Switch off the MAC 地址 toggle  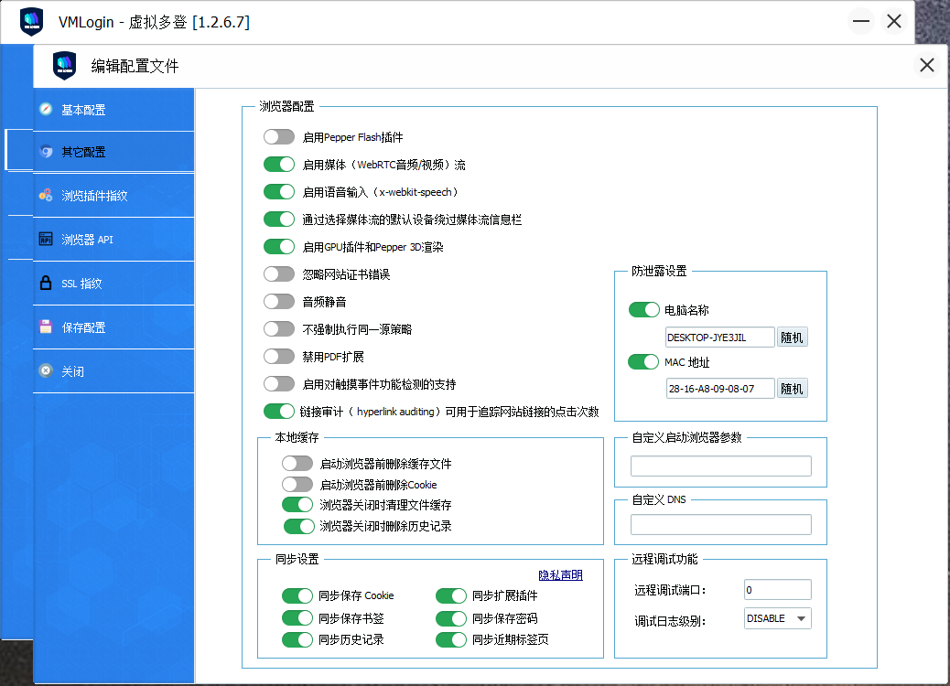click(x=643, y=361)
